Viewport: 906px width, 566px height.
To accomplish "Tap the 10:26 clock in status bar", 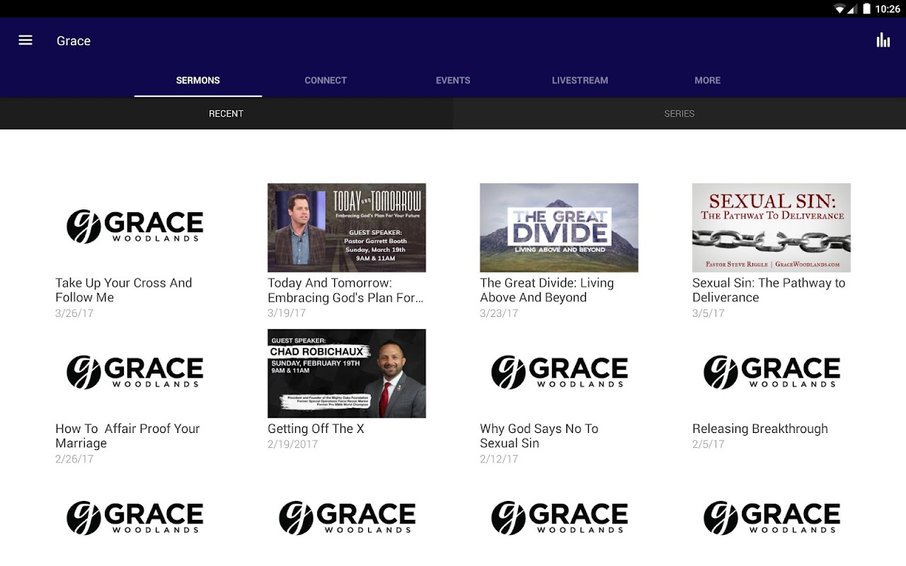I will pos(888,9).
